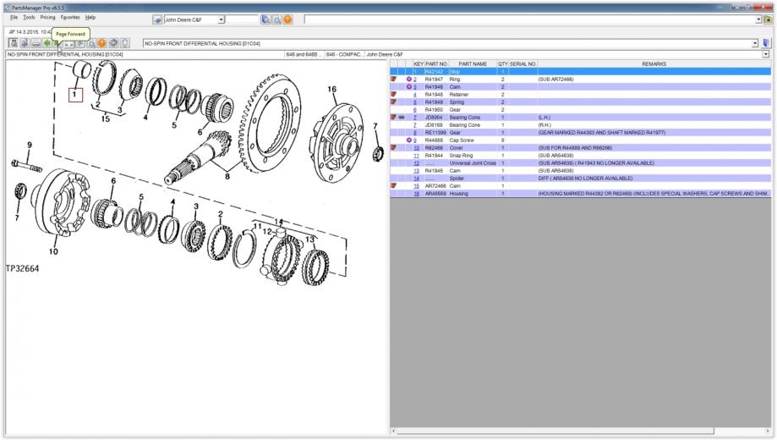Click the red flag icon on AR72466 Cam row
Image resolution: width=777 pixels, height=440 pixels.
(393, 185)
